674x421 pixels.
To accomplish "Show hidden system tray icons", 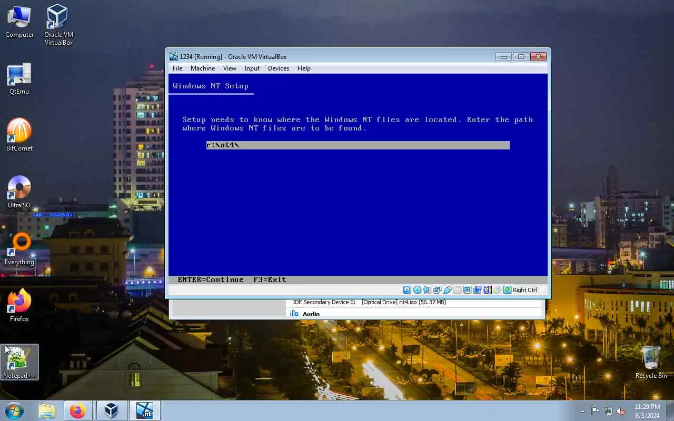I will [582, 411].
